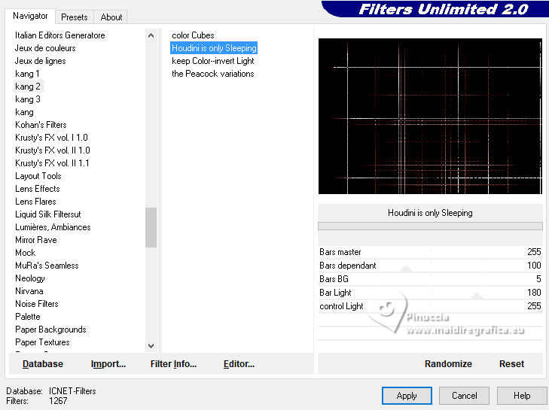Apply the Houdini is only Sleeping filter

407,396
